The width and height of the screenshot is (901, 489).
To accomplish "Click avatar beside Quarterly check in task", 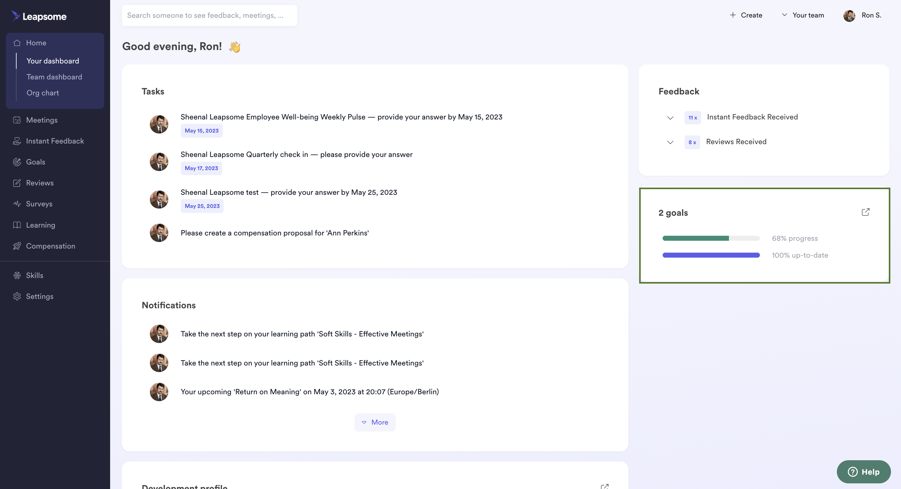I will tap(159, 161).
